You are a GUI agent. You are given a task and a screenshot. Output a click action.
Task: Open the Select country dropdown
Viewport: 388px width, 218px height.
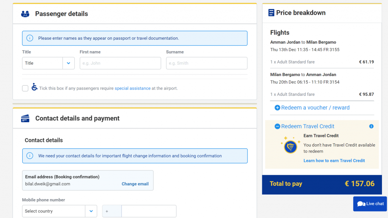(59, 211)
